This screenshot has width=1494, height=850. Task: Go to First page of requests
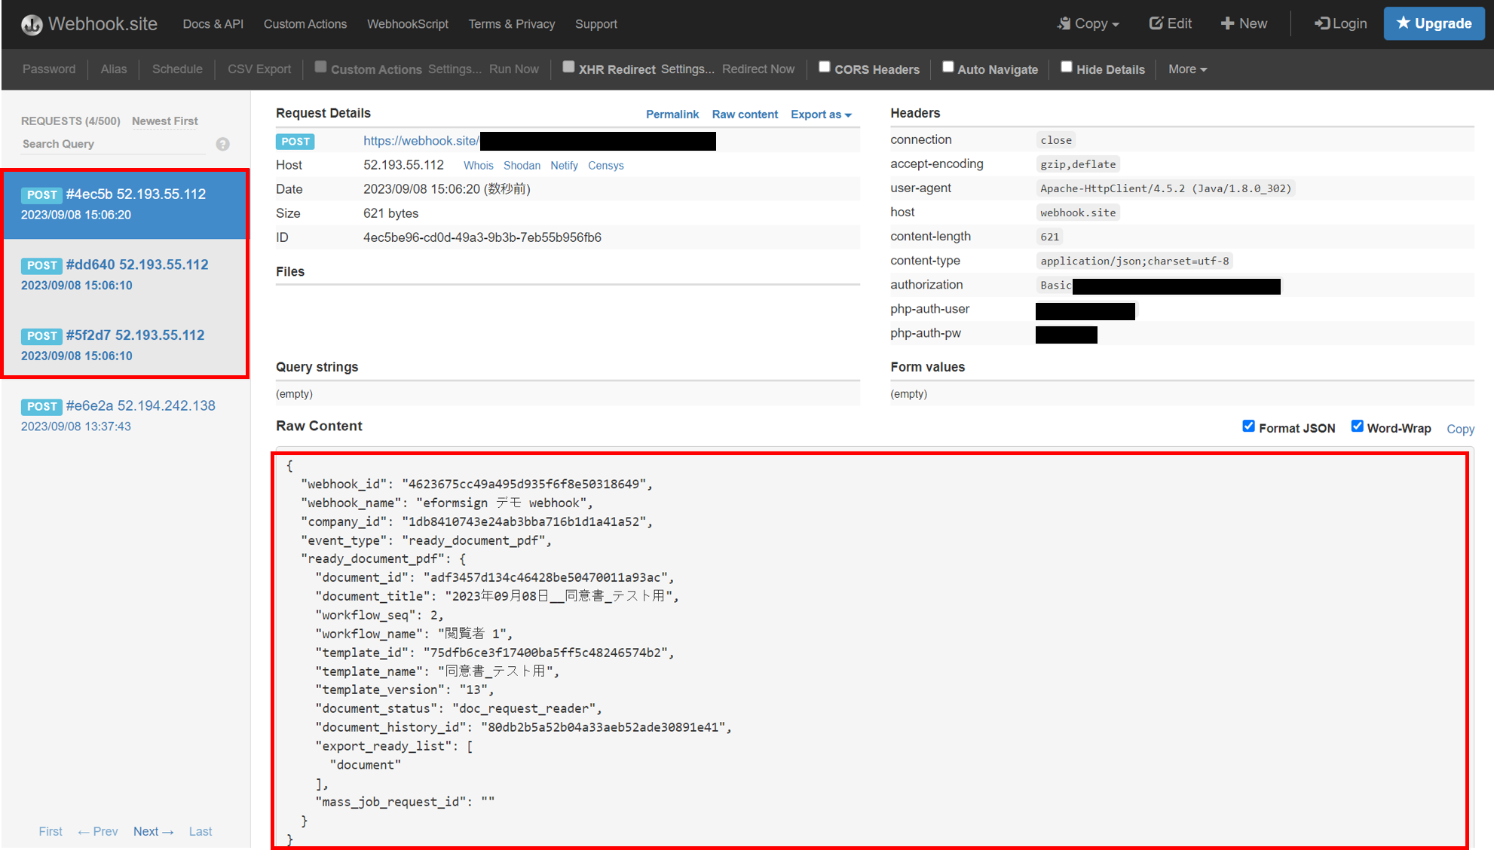51,832
